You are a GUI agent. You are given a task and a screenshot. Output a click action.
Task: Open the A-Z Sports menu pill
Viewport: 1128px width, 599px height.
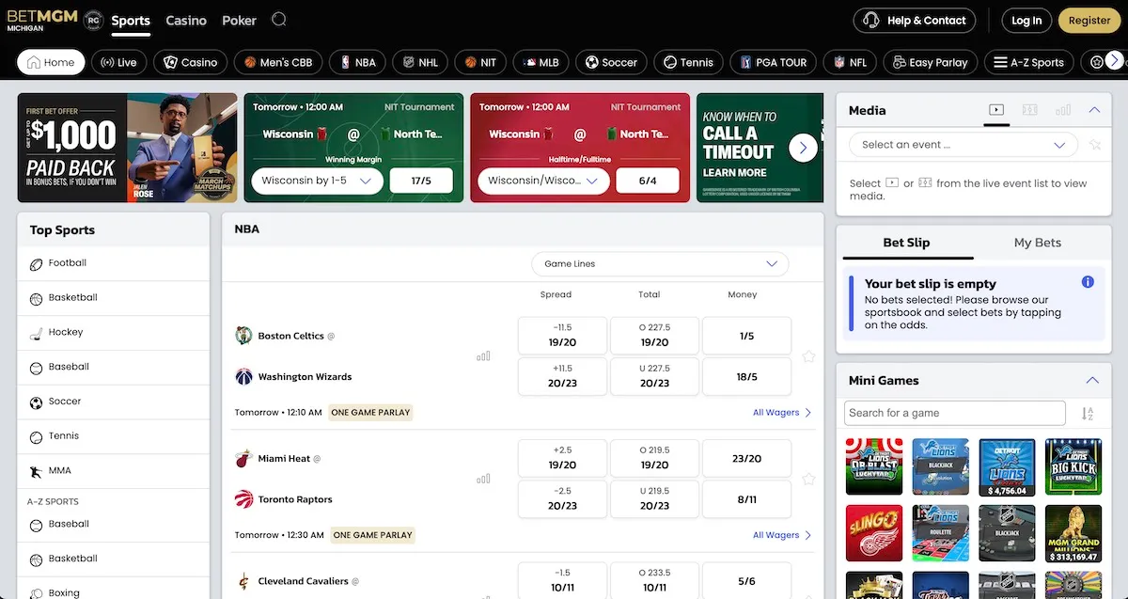point(1029,62)
